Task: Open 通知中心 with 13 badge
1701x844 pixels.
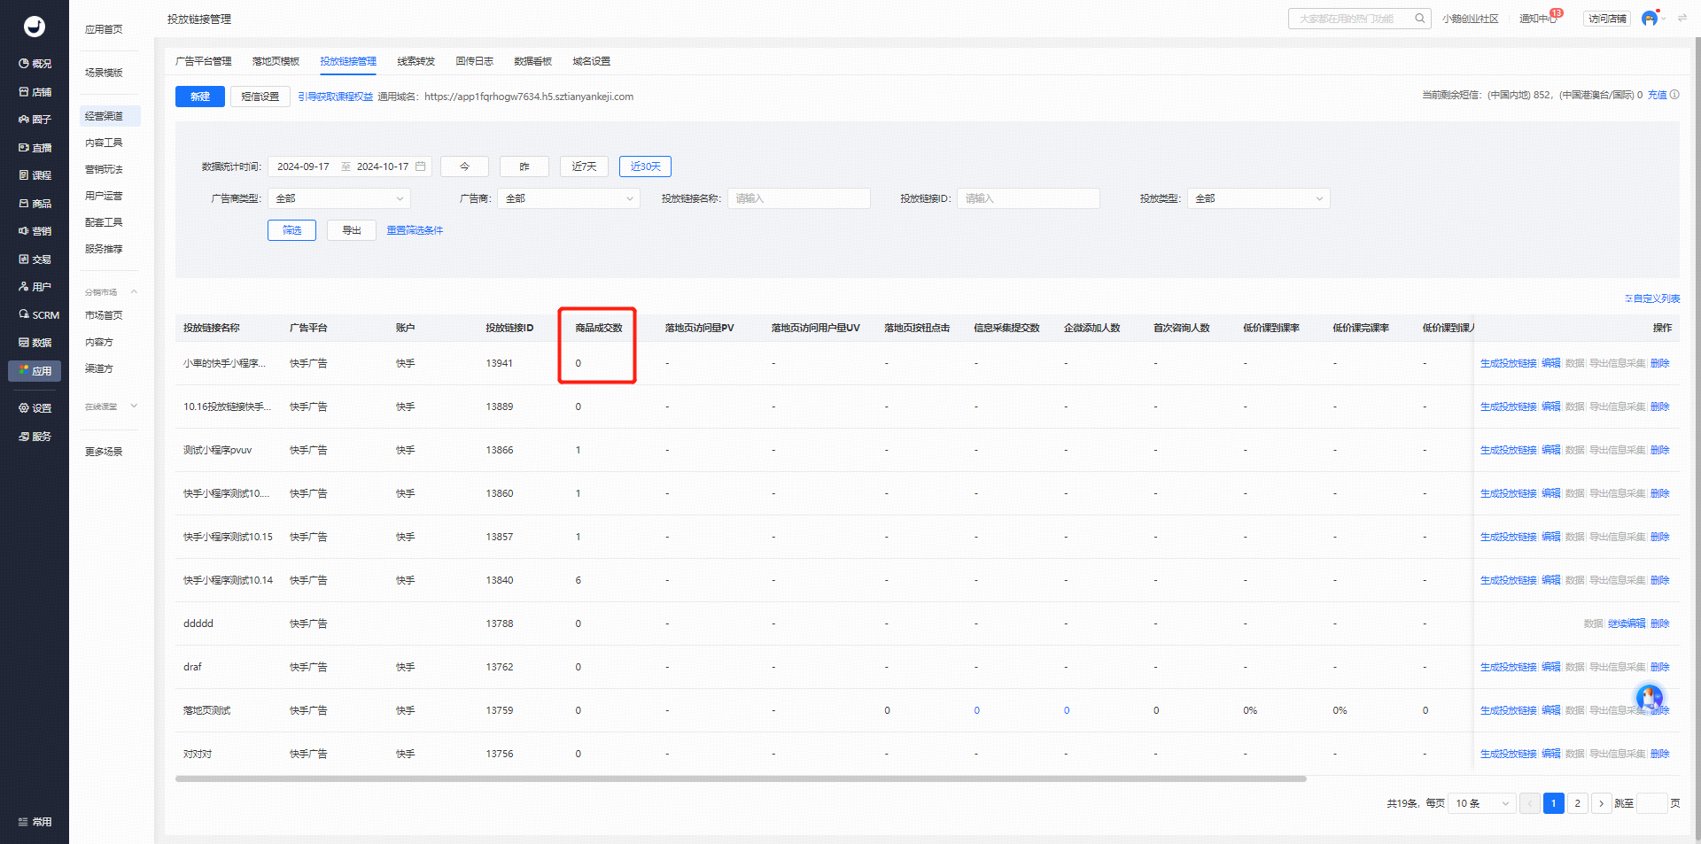Action: pos(1539,19)
